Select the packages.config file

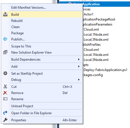93,75
